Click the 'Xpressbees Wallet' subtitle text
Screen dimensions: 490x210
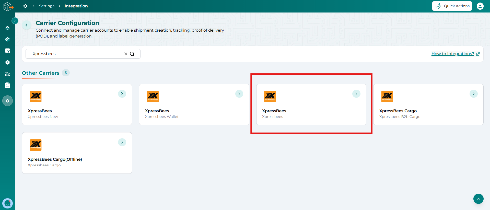pyautogui.click(x=162, y=117)
